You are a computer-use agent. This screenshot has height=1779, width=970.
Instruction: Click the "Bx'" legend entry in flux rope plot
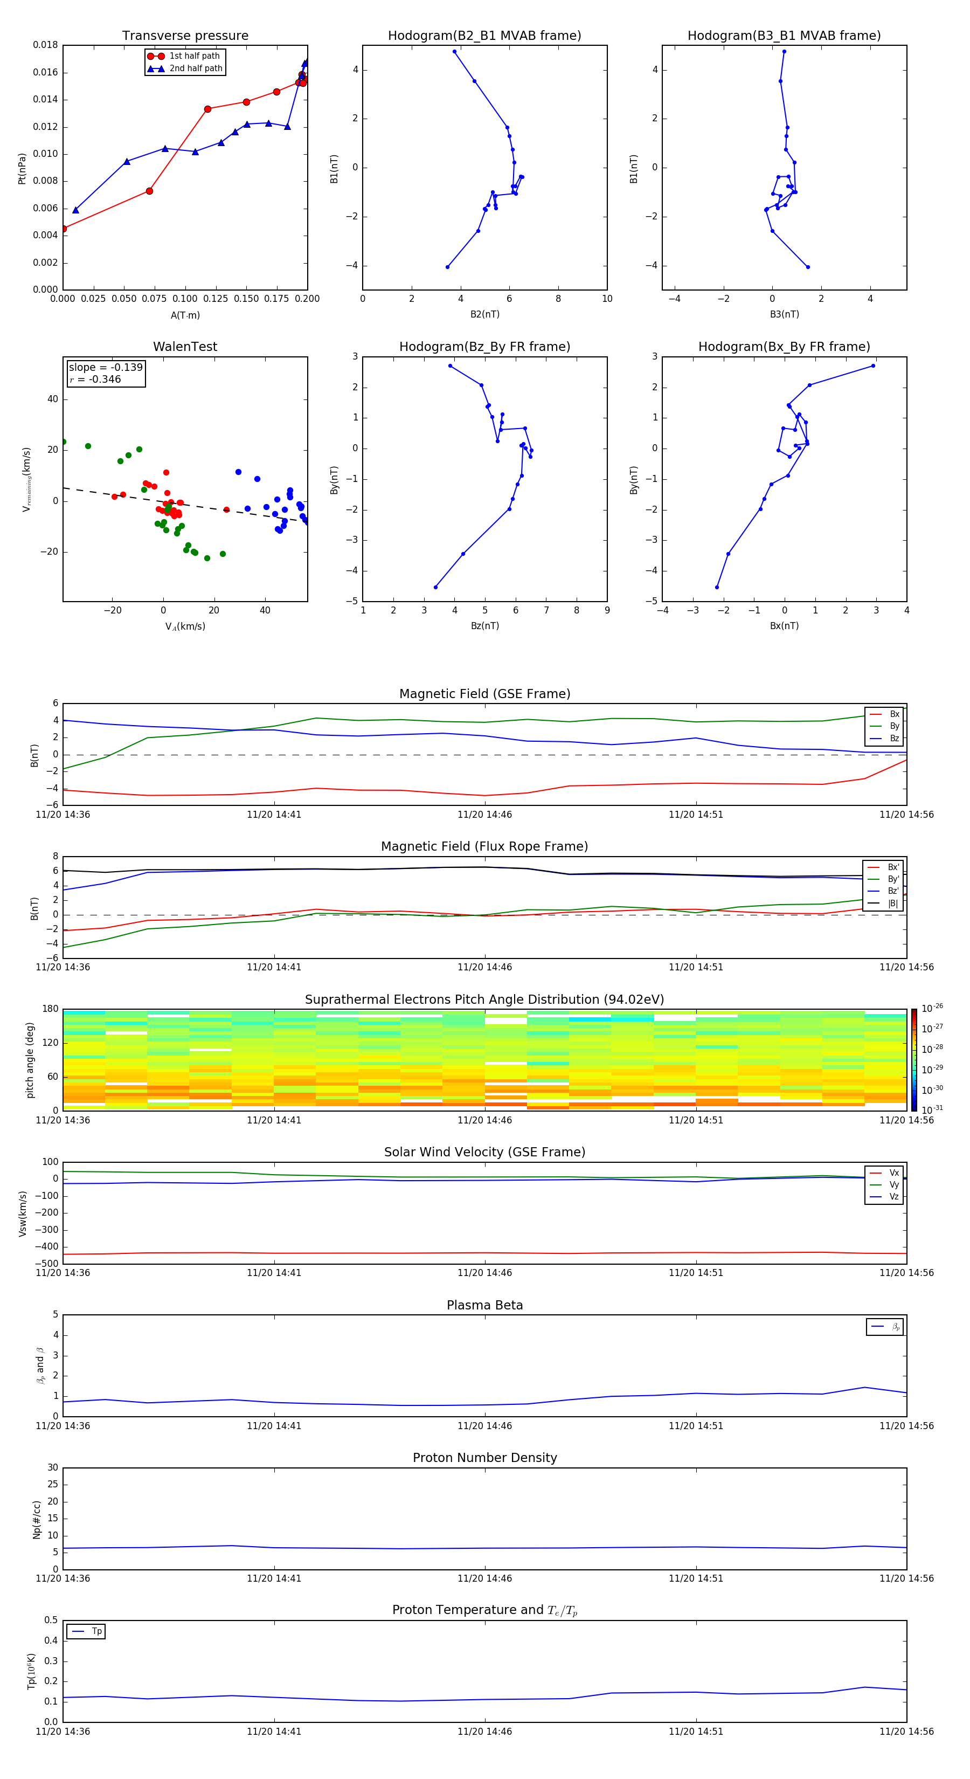884,867
